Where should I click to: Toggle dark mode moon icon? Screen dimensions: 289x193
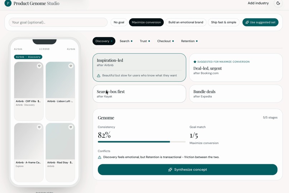[278, 3]
